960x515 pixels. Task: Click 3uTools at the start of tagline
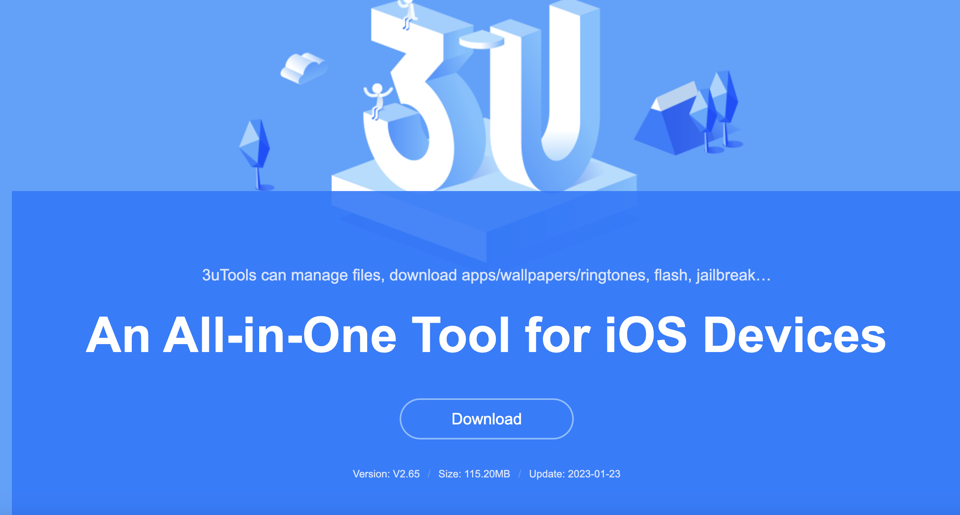tap(229, 275)
